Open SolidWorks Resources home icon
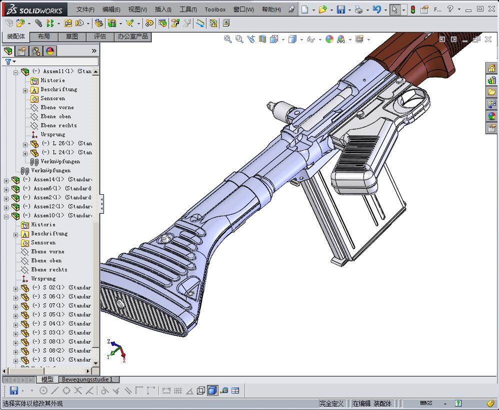 pyautogui.click(x=491, y=68)
